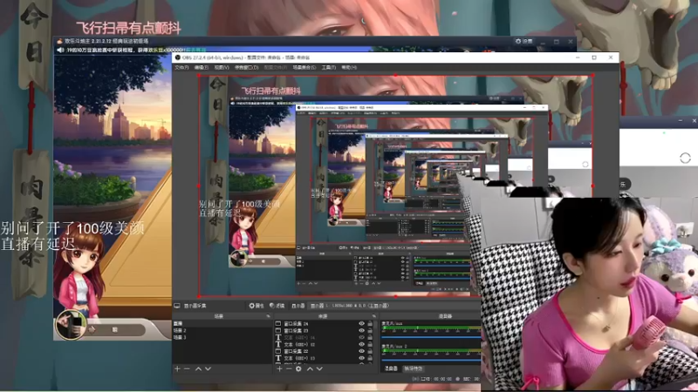The width and height of the screenshot is (698, 392).
Task: Toggle visibility eye for 文本 (GDI+) 14
Action: pyautogui.click(x=361, y=337)
